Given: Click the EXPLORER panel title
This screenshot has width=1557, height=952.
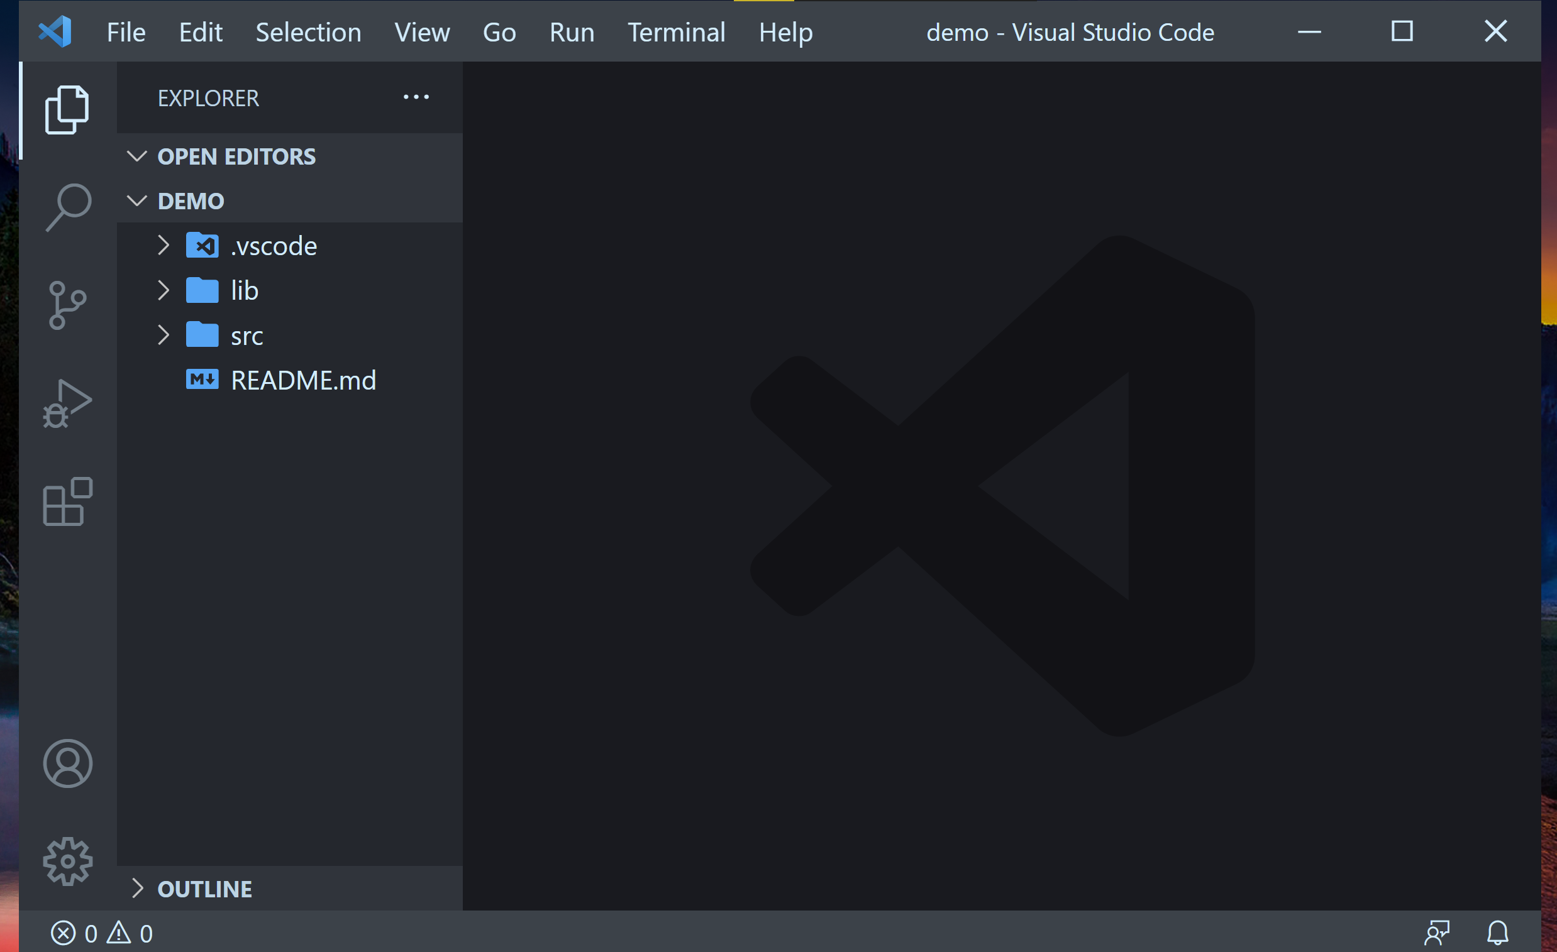Looking at the screenshot, I should tap(209, 98).
